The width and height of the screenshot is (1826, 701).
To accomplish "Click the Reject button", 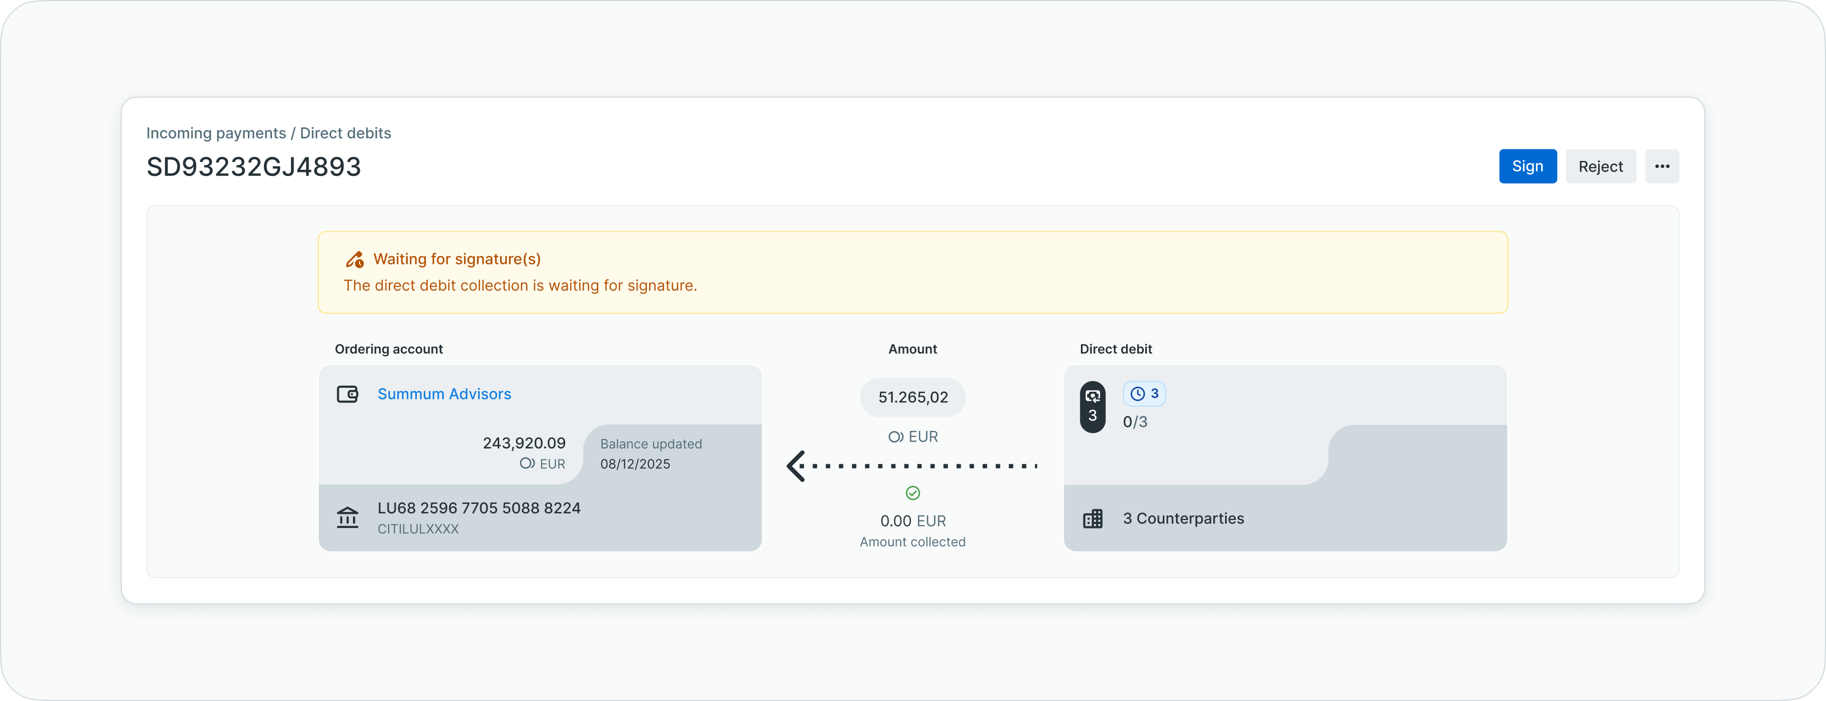I will click(x=1600, y=166).
